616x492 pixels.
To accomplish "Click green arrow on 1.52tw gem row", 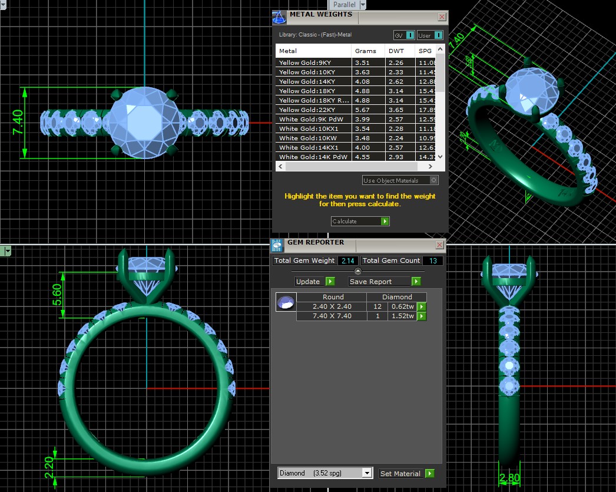I will pos(422,316).
